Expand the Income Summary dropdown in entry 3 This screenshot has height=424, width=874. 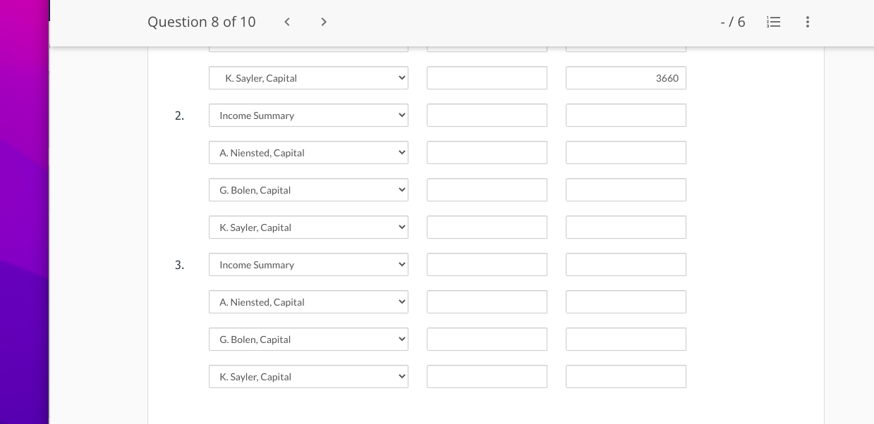click(x=308, y=265)
